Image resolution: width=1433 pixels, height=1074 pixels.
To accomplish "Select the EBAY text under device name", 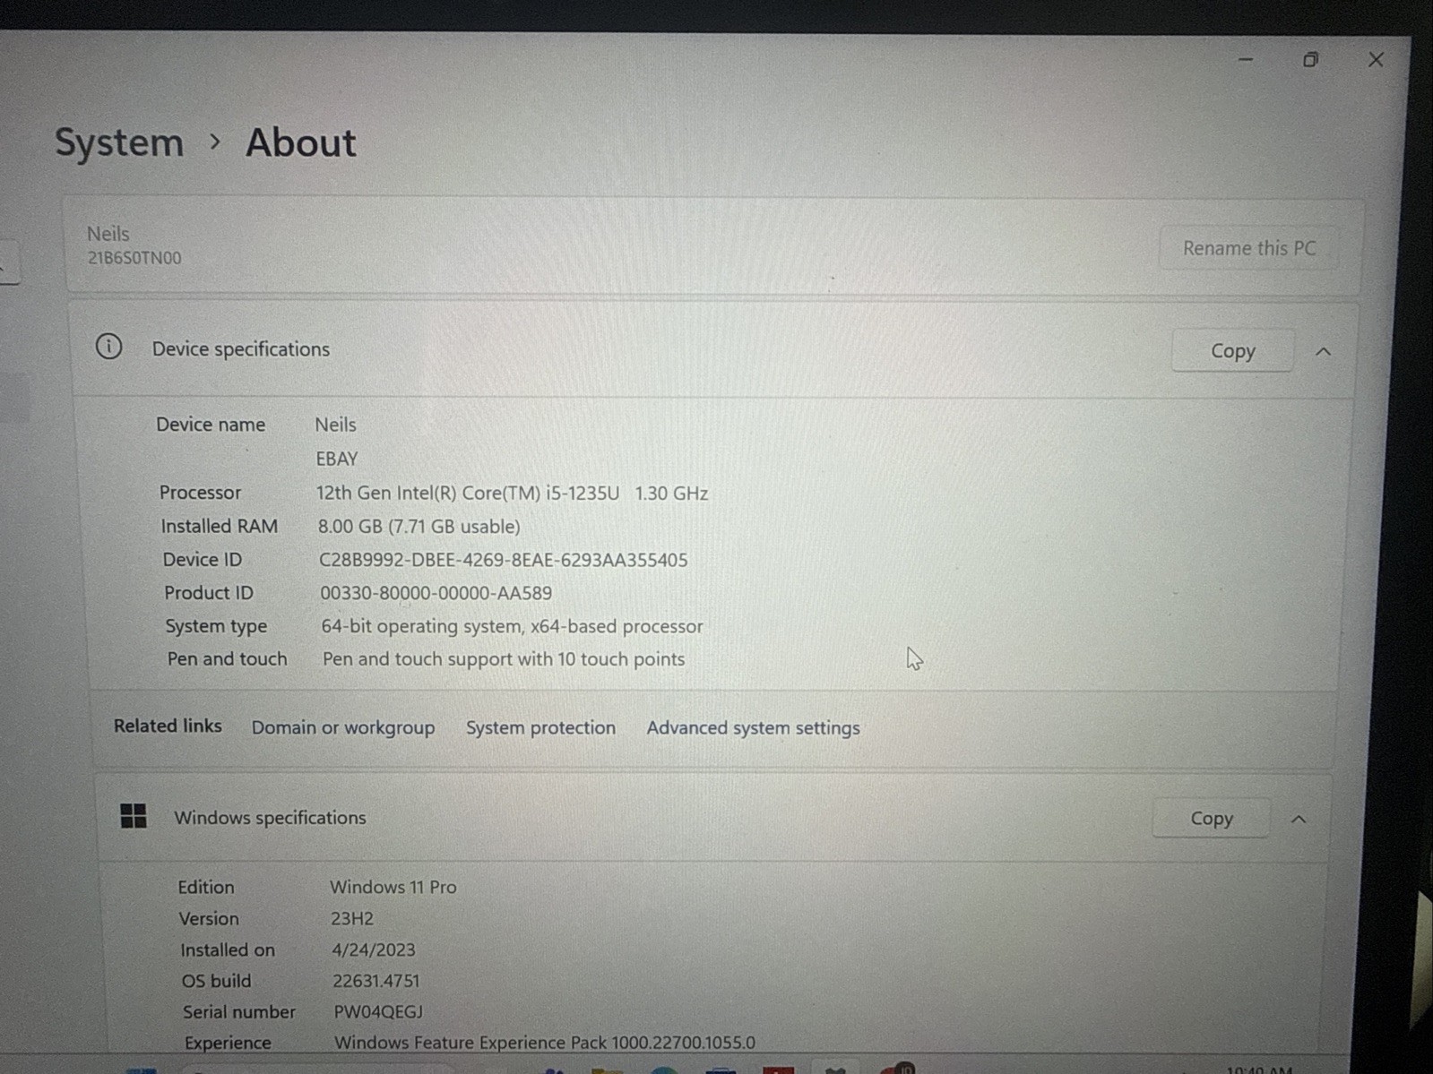I will coord(336,459).
